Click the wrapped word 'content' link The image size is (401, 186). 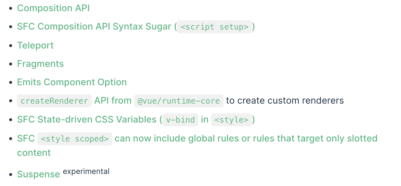(x=34, y=153)
